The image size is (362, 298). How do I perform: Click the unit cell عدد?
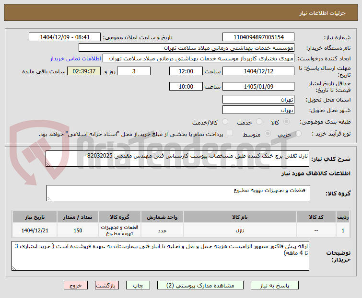162,230
